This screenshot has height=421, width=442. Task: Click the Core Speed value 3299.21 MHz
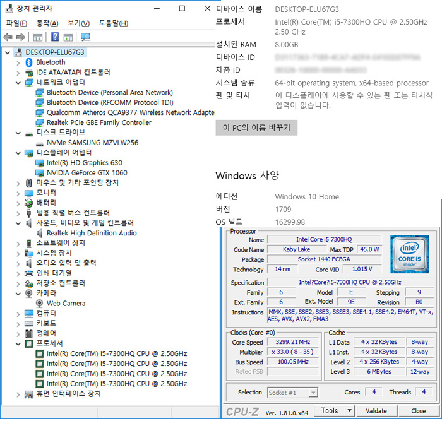pos(293,342)
